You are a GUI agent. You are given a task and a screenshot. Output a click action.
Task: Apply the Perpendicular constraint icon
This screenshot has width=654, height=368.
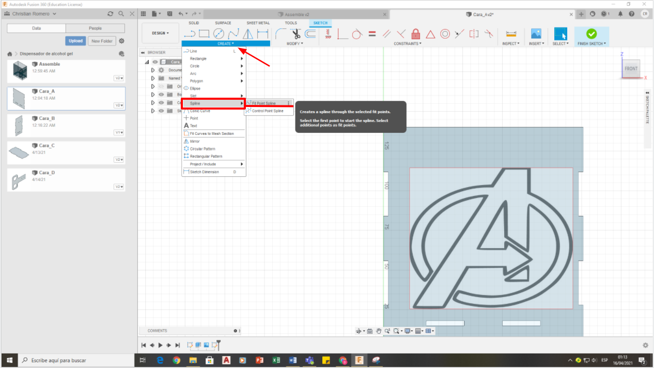(x=401, y=34)
